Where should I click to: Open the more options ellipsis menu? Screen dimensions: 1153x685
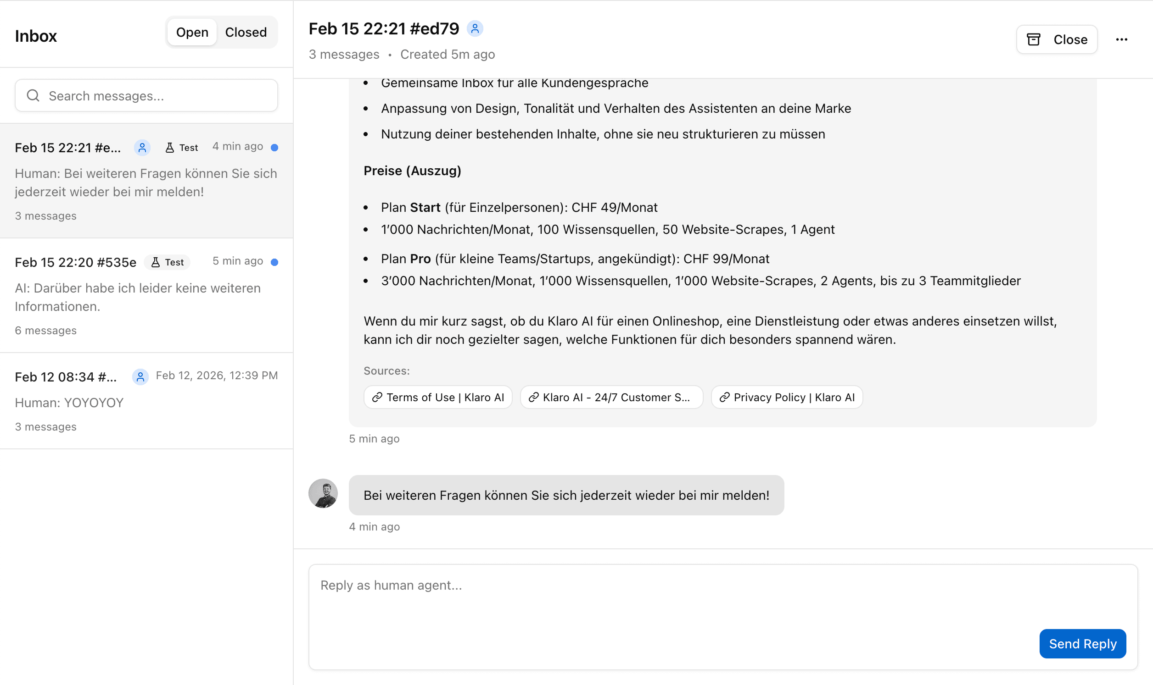pos(1123,39)
